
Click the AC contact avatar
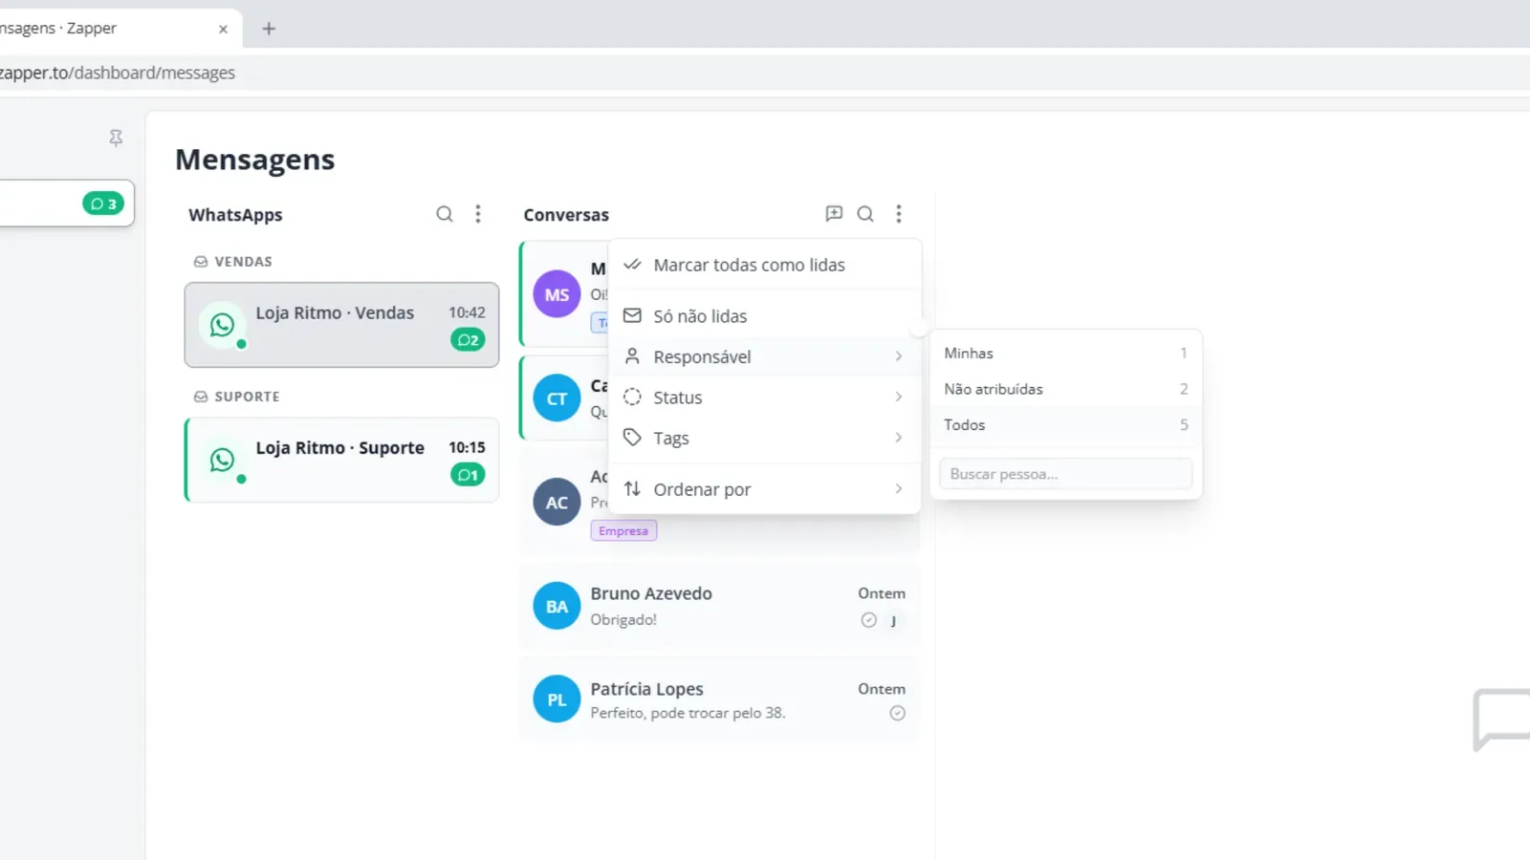pos(557,503)
